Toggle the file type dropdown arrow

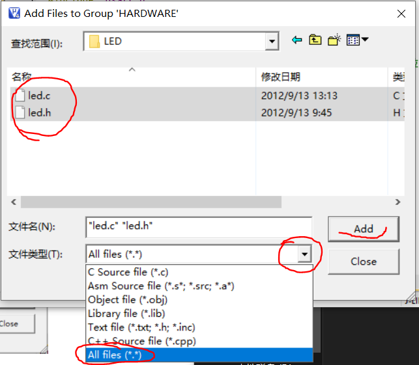[304, 254]
